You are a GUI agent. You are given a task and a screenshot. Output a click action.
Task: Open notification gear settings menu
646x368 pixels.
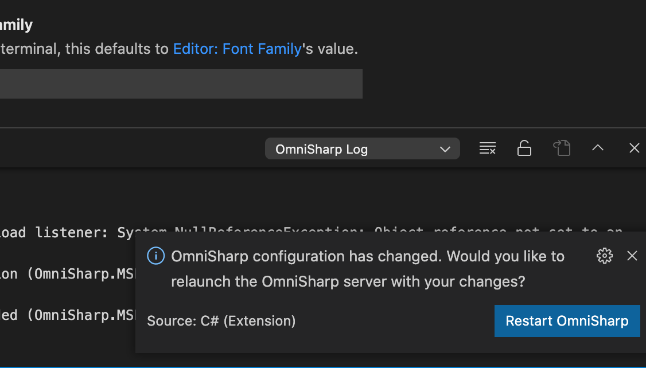point(604,256)
